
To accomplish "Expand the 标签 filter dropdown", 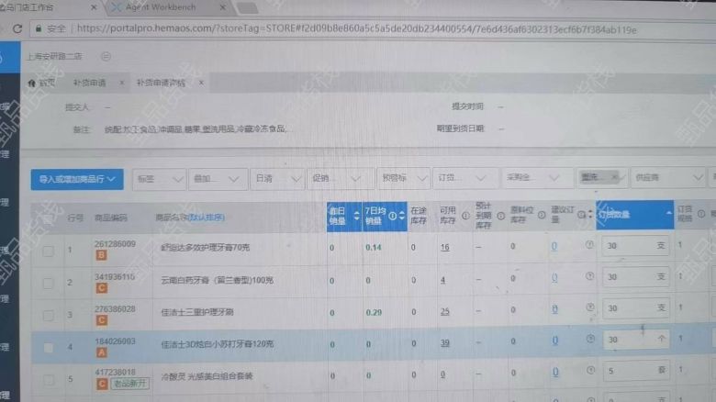I will [156, 178].
